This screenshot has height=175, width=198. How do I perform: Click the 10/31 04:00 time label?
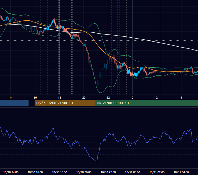point(181,172)
